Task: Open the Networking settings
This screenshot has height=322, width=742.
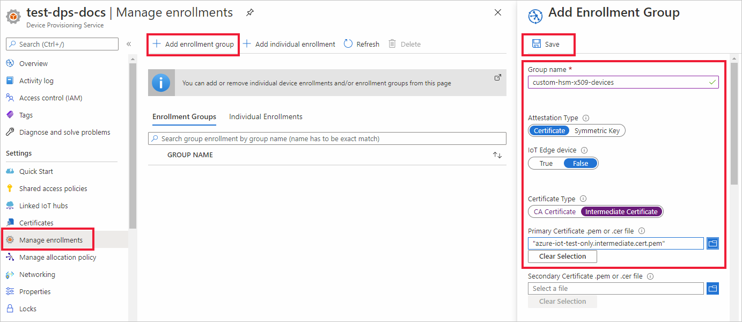Action: [37, 274]
